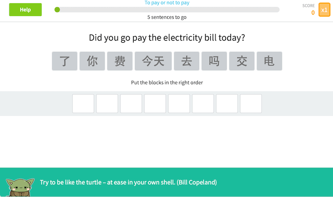Select the 了 character block
This screenshot has width=333, height=197.
[65, 61]
